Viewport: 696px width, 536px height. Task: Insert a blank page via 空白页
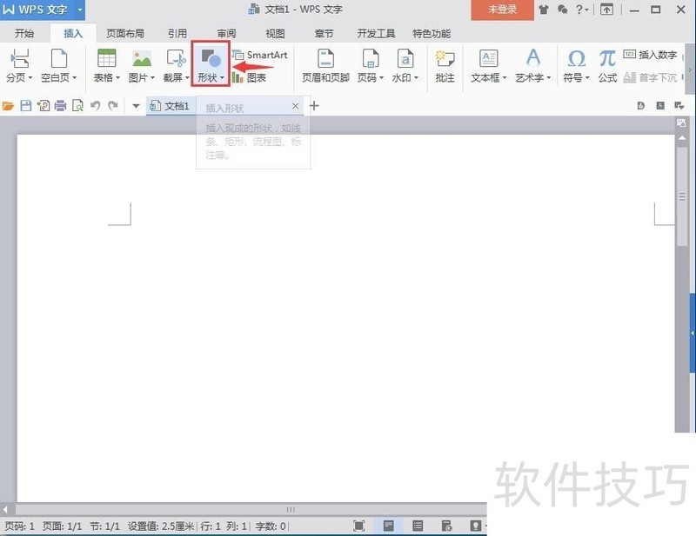[58, 58]
